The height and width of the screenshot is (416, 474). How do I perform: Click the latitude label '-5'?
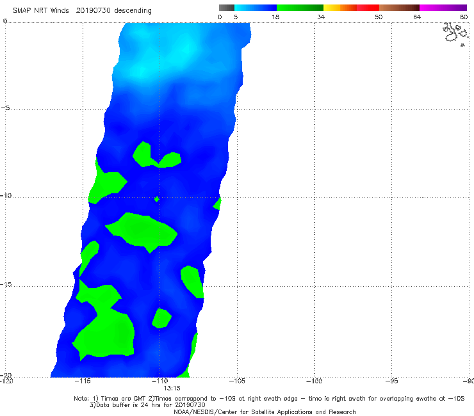click(6, 108)
